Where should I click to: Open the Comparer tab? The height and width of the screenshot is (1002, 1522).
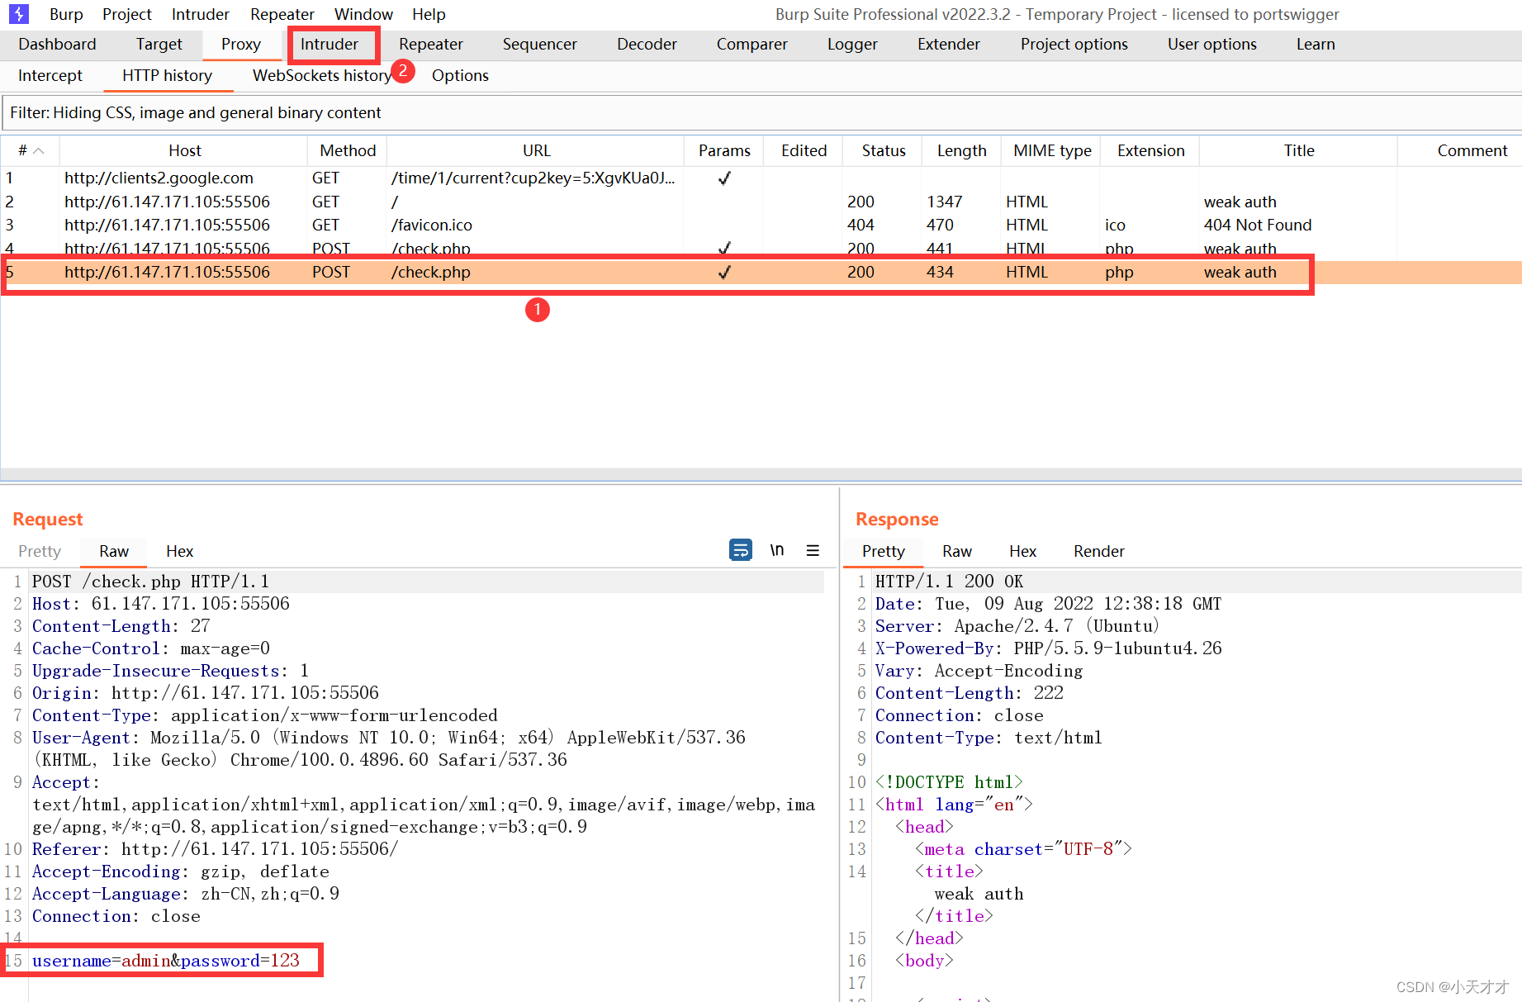click(x=752, y=45)
